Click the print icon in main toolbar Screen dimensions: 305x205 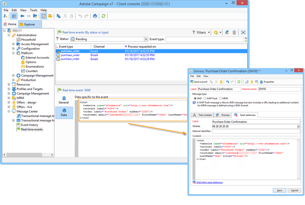[95, 16]
